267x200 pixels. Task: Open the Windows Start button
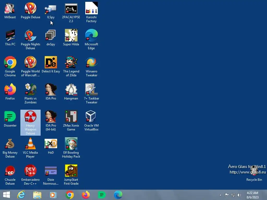point(7,195)
